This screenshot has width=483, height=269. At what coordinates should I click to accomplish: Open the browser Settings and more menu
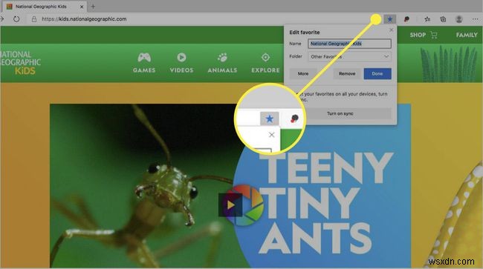point(476,19)
